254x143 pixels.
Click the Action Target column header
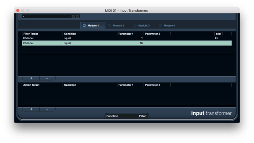click(31, 85)
